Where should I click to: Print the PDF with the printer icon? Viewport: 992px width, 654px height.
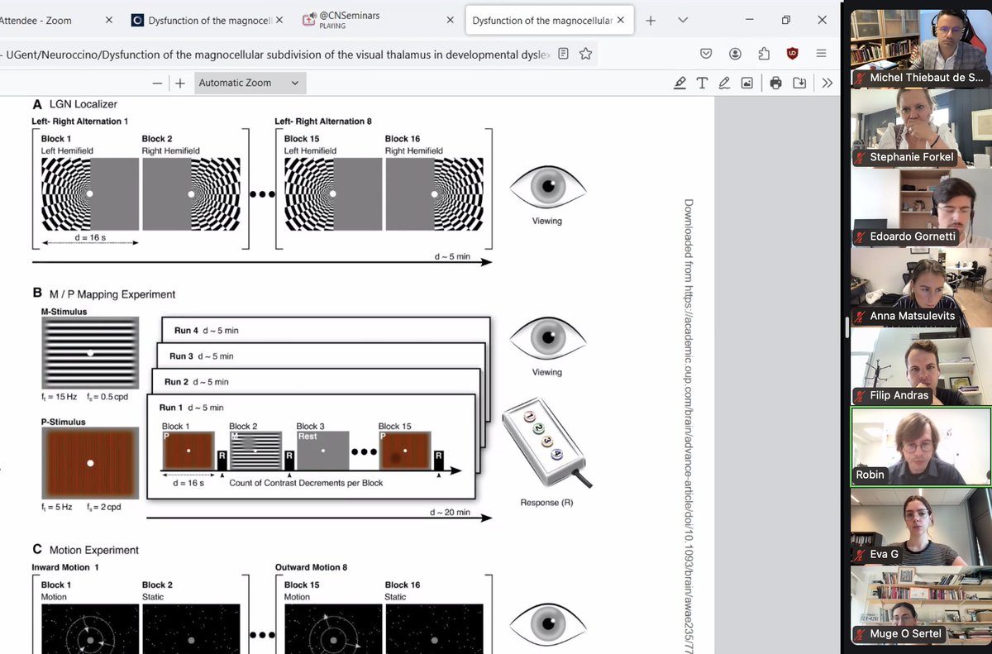(x=775, y=83)
